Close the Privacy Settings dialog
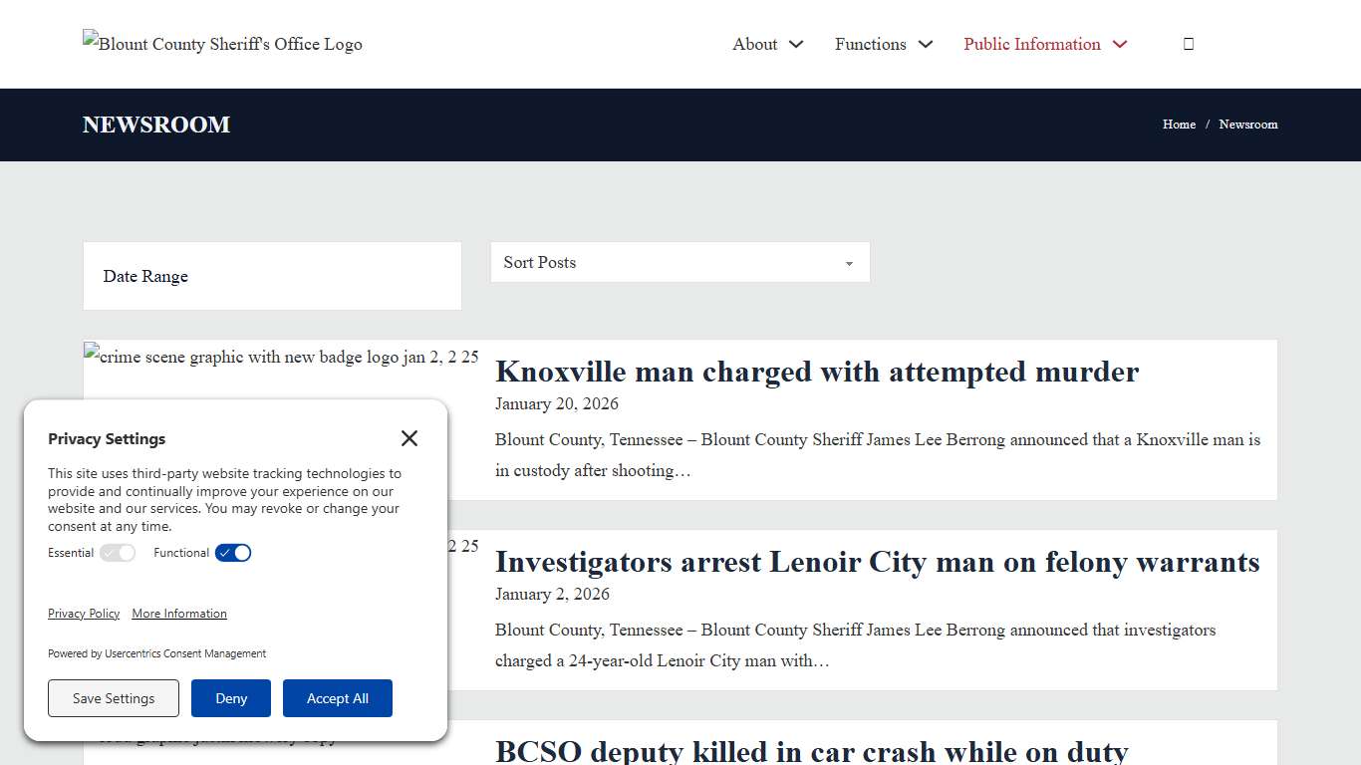This screenshot has width=1361, height=765. (408, 438)
